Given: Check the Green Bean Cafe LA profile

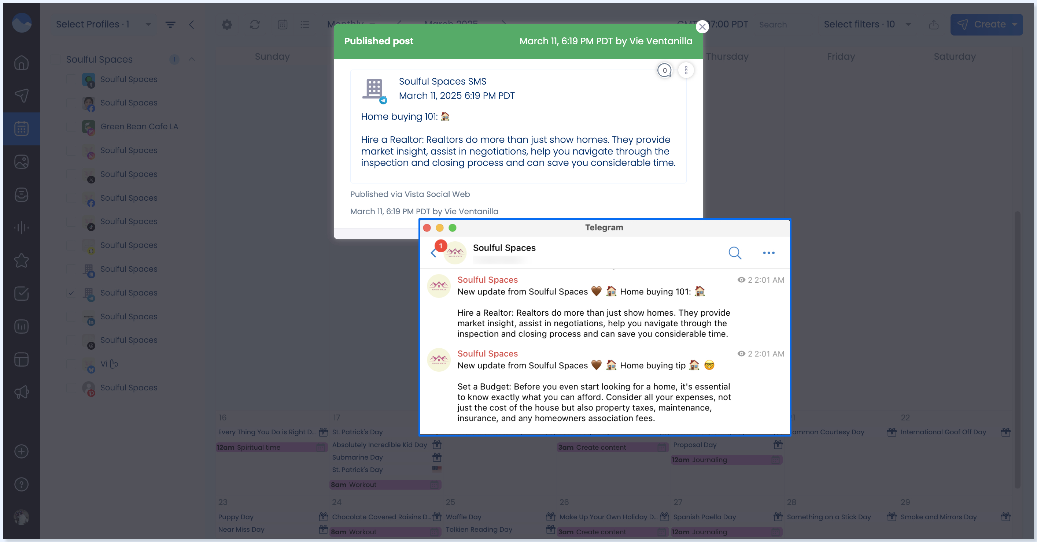Looking at the screenshot, I should click(x=71, y=126).
